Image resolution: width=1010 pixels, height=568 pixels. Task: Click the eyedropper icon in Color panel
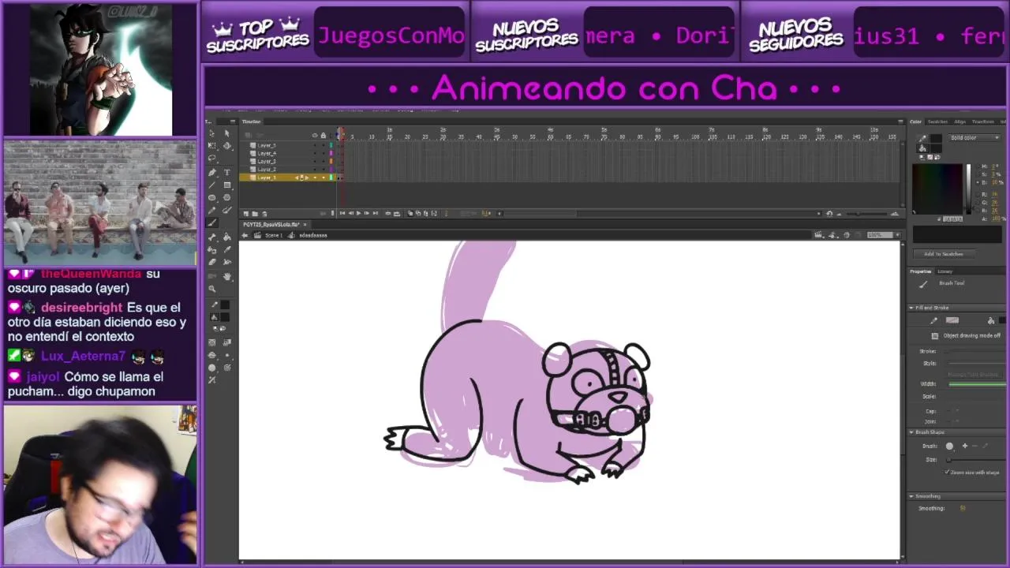[x=922, y=138]
